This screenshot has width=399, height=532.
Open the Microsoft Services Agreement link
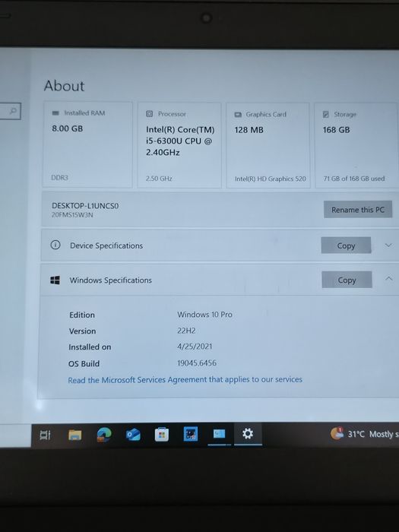coord(185,380)
